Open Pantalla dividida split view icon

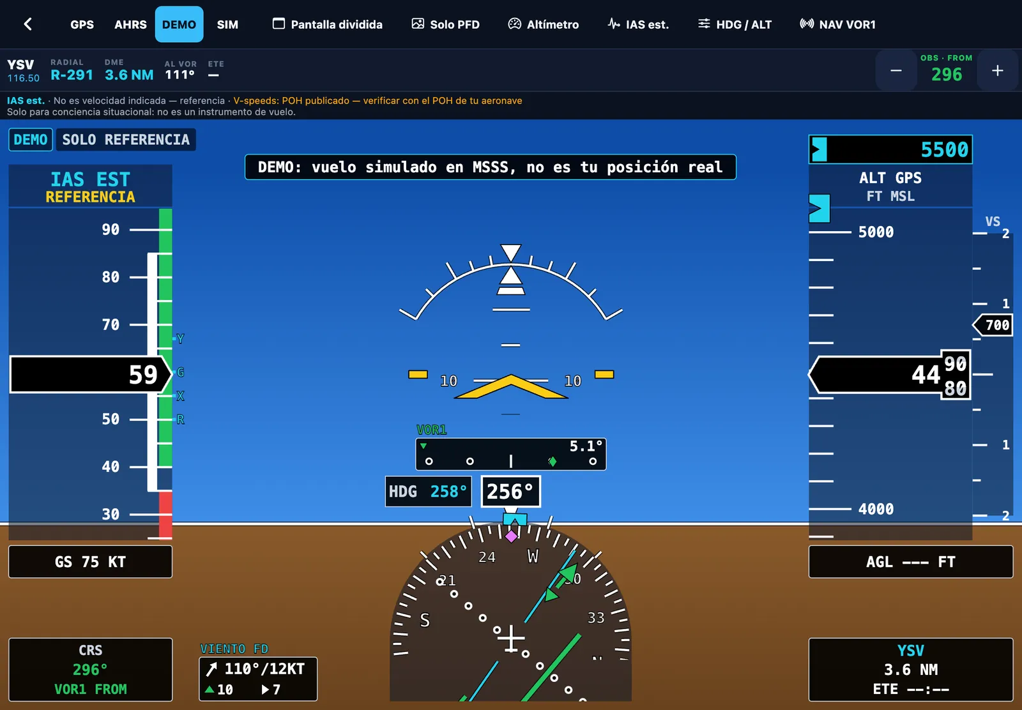coord(279,24)
